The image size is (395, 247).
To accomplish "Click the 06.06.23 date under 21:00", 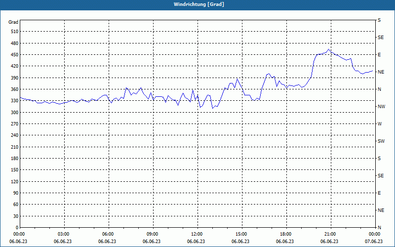I will 329,242.
